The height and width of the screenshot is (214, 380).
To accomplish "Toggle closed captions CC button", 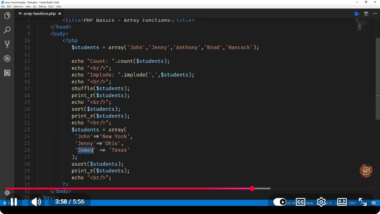I will point(301,201).
